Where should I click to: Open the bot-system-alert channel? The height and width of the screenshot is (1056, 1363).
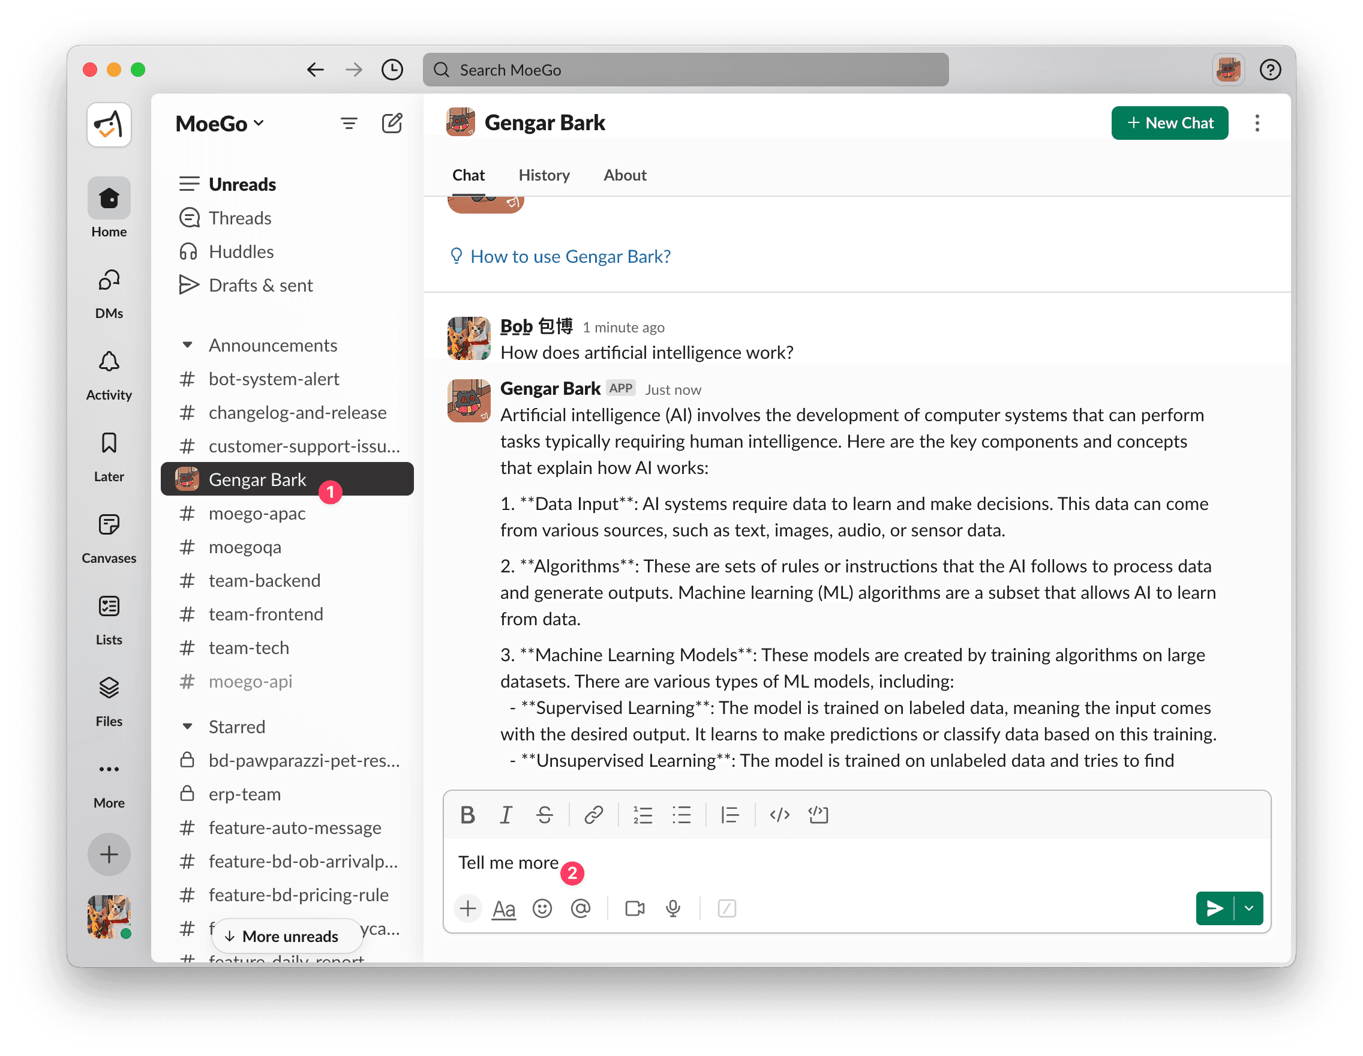click(287, 379)
